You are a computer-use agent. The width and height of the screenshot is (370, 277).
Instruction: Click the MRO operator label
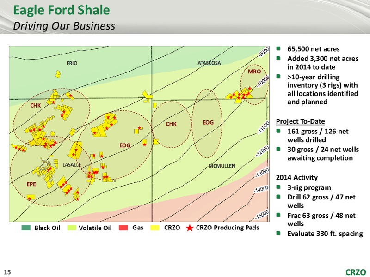[254, 72]
